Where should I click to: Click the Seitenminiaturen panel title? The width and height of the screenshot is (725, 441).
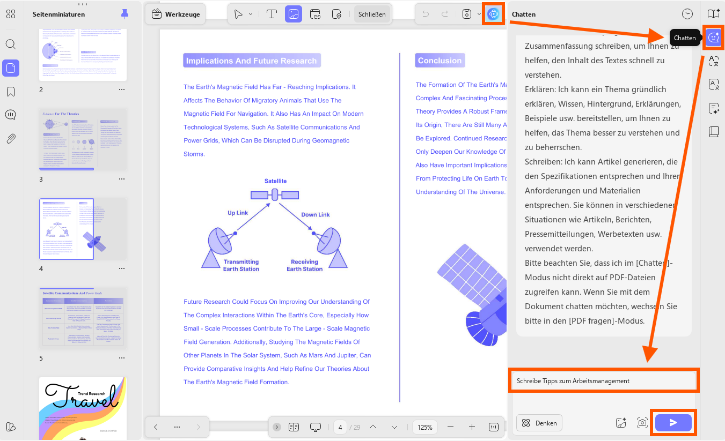[x=58, y=14]
